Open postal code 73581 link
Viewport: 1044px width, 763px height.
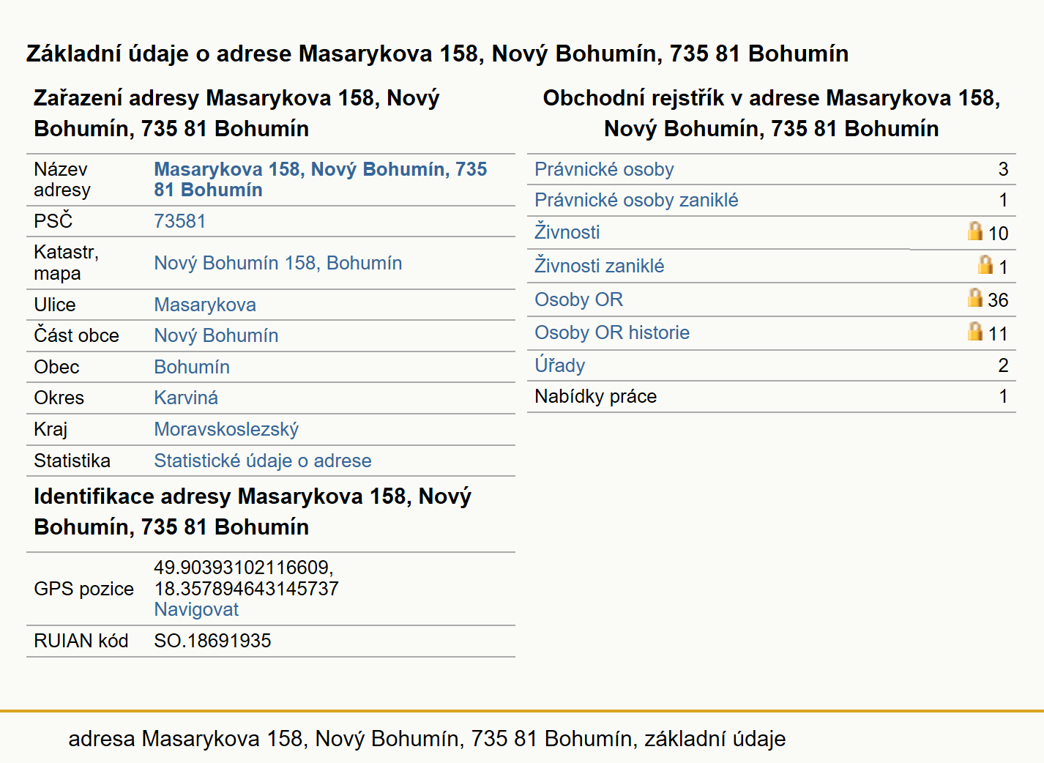[x=179, y=221]
